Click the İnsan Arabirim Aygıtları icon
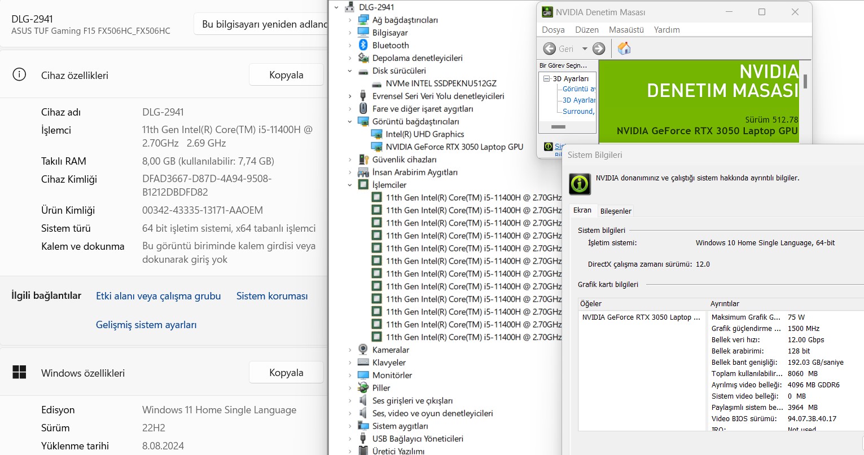The image size is (864, 455). coord(363,172)
